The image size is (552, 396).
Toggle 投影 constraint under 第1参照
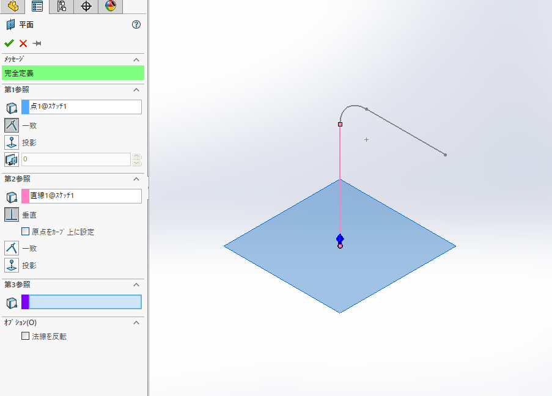[x=12, y=142]
